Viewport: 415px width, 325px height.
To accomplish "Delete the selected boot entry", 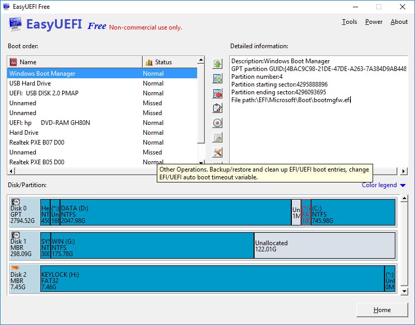I will click(217, 93).
